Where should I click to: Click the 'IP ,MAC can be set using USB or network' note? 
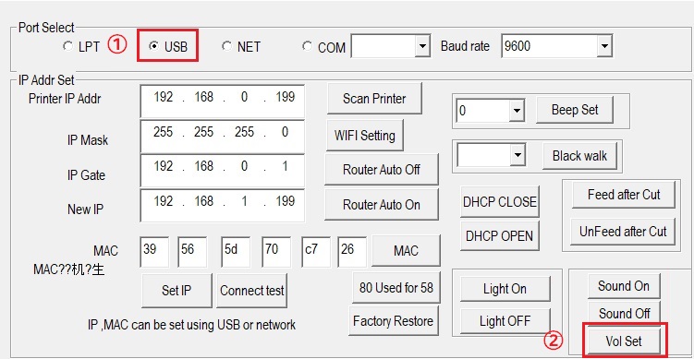click(191, 325)
